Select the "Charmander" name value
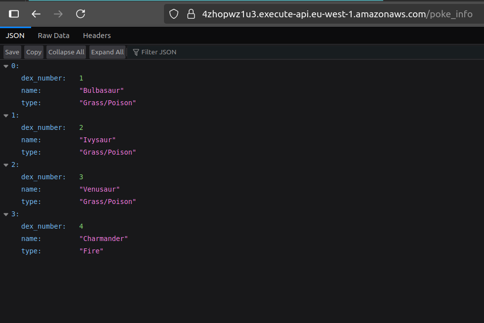 104,239
